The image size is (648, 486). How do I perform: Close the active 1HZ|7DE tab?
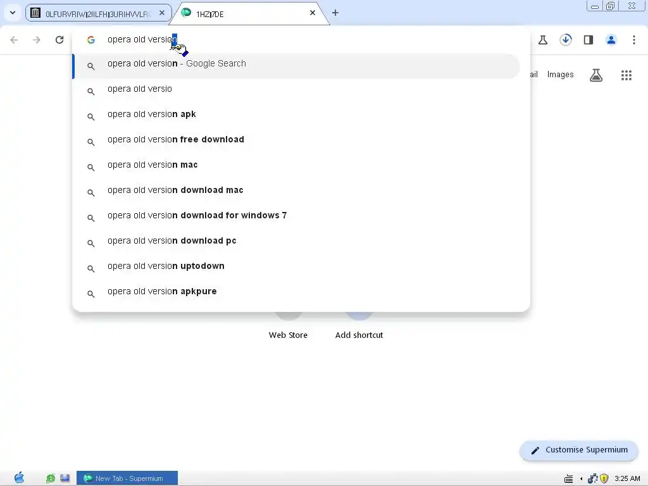[x=313, y=13]
